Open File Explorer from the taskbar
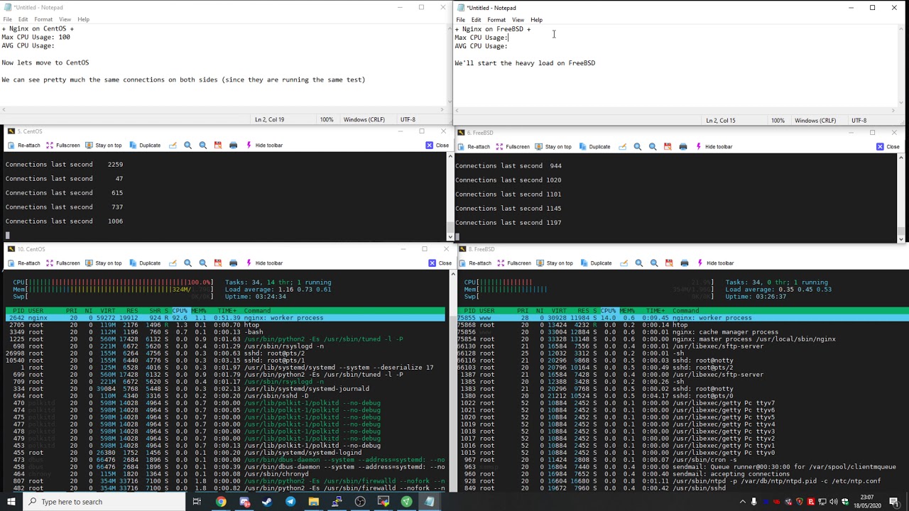909x511 pixels. click(x=313, y=502)
